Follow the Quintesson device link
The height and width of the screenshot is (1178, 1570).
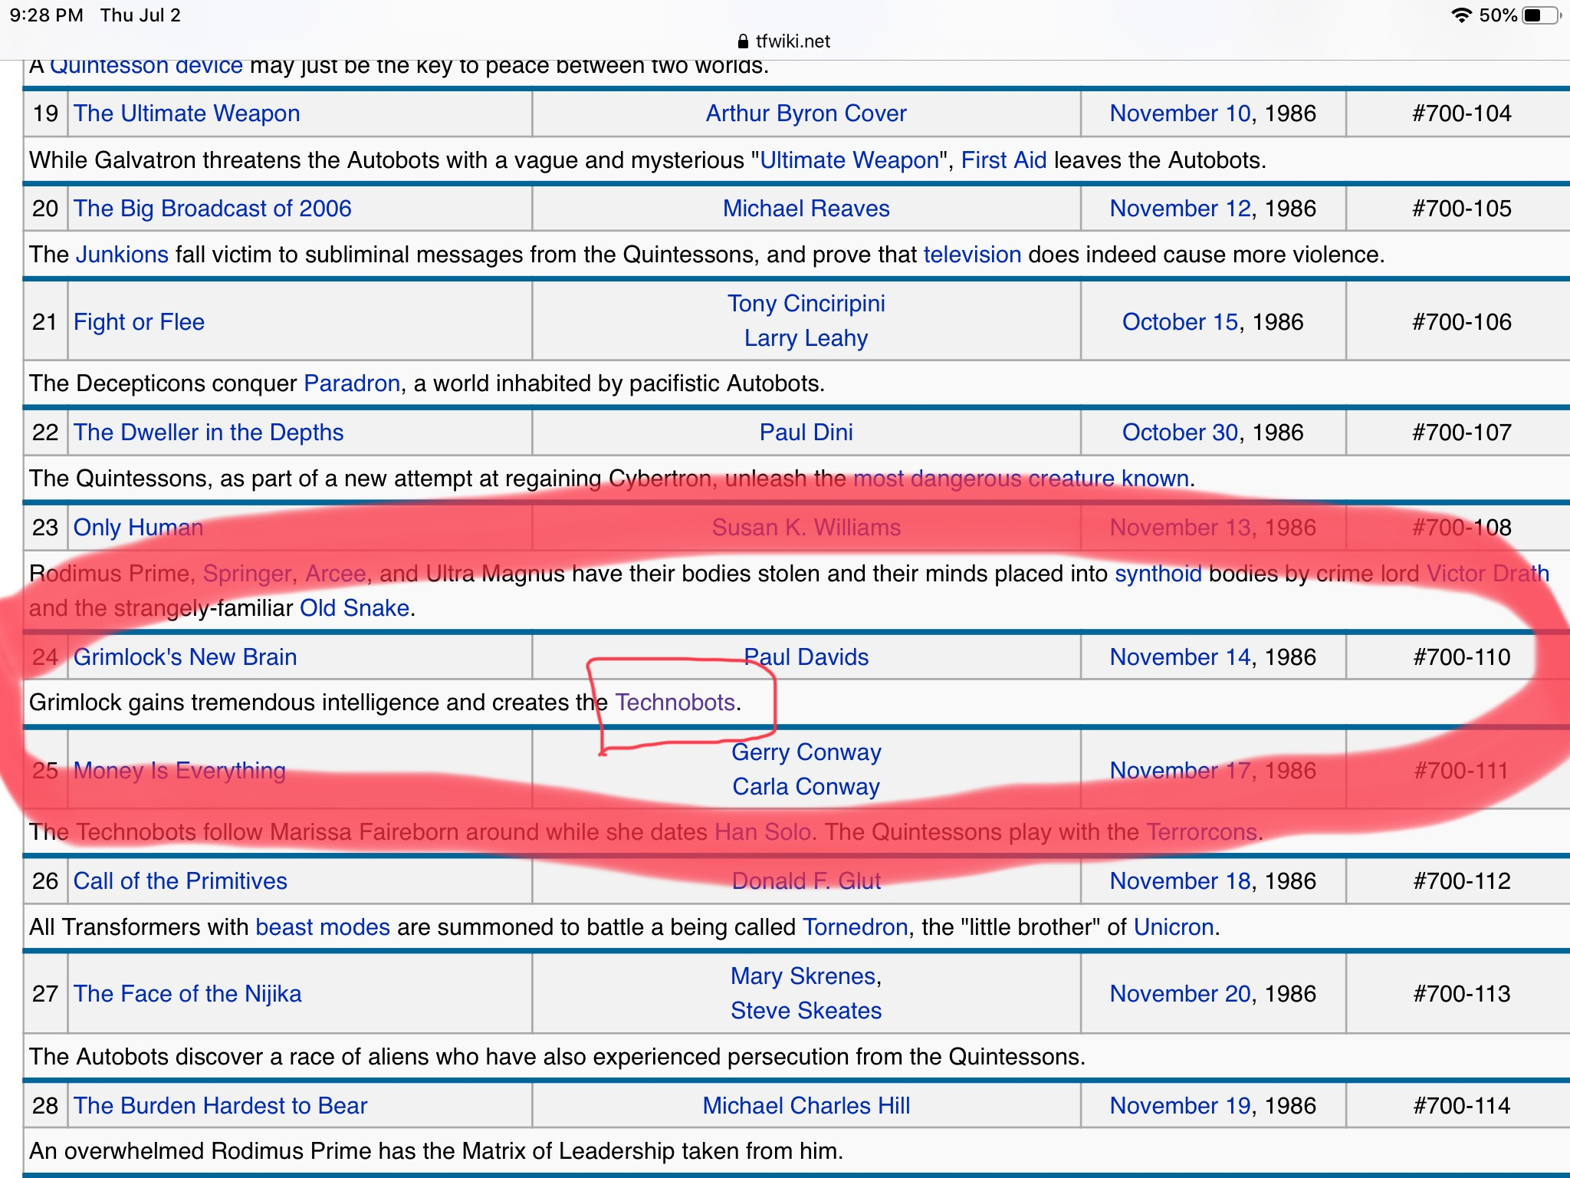click(x=146, y=67)
